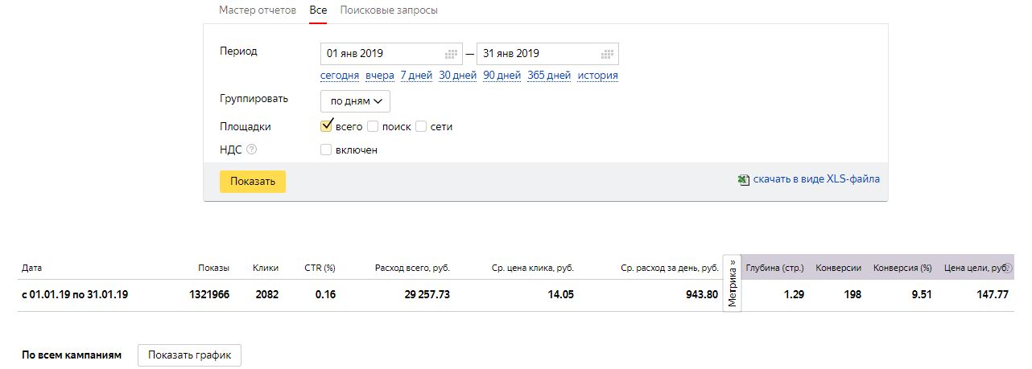Select the 30 дней period link
Viewport: 1032px width, 369px height.
(458, 76)
